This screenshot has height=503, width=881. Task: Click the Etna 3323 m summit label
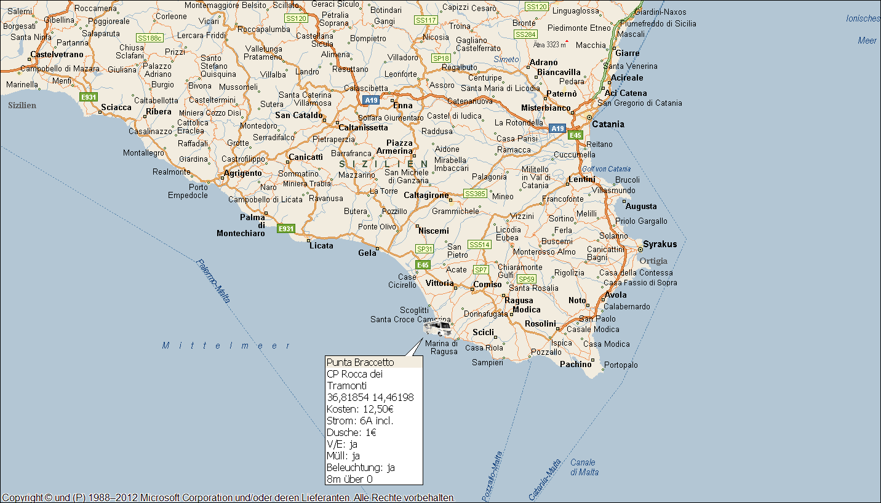coord(549,44)
